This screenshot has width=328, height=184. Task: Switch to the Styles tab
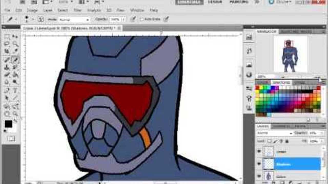[x=300, y=83]
